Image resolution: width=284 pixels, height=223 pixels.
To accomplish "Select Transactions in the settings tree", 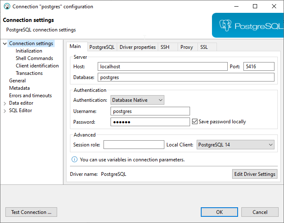I will (29, 73).
